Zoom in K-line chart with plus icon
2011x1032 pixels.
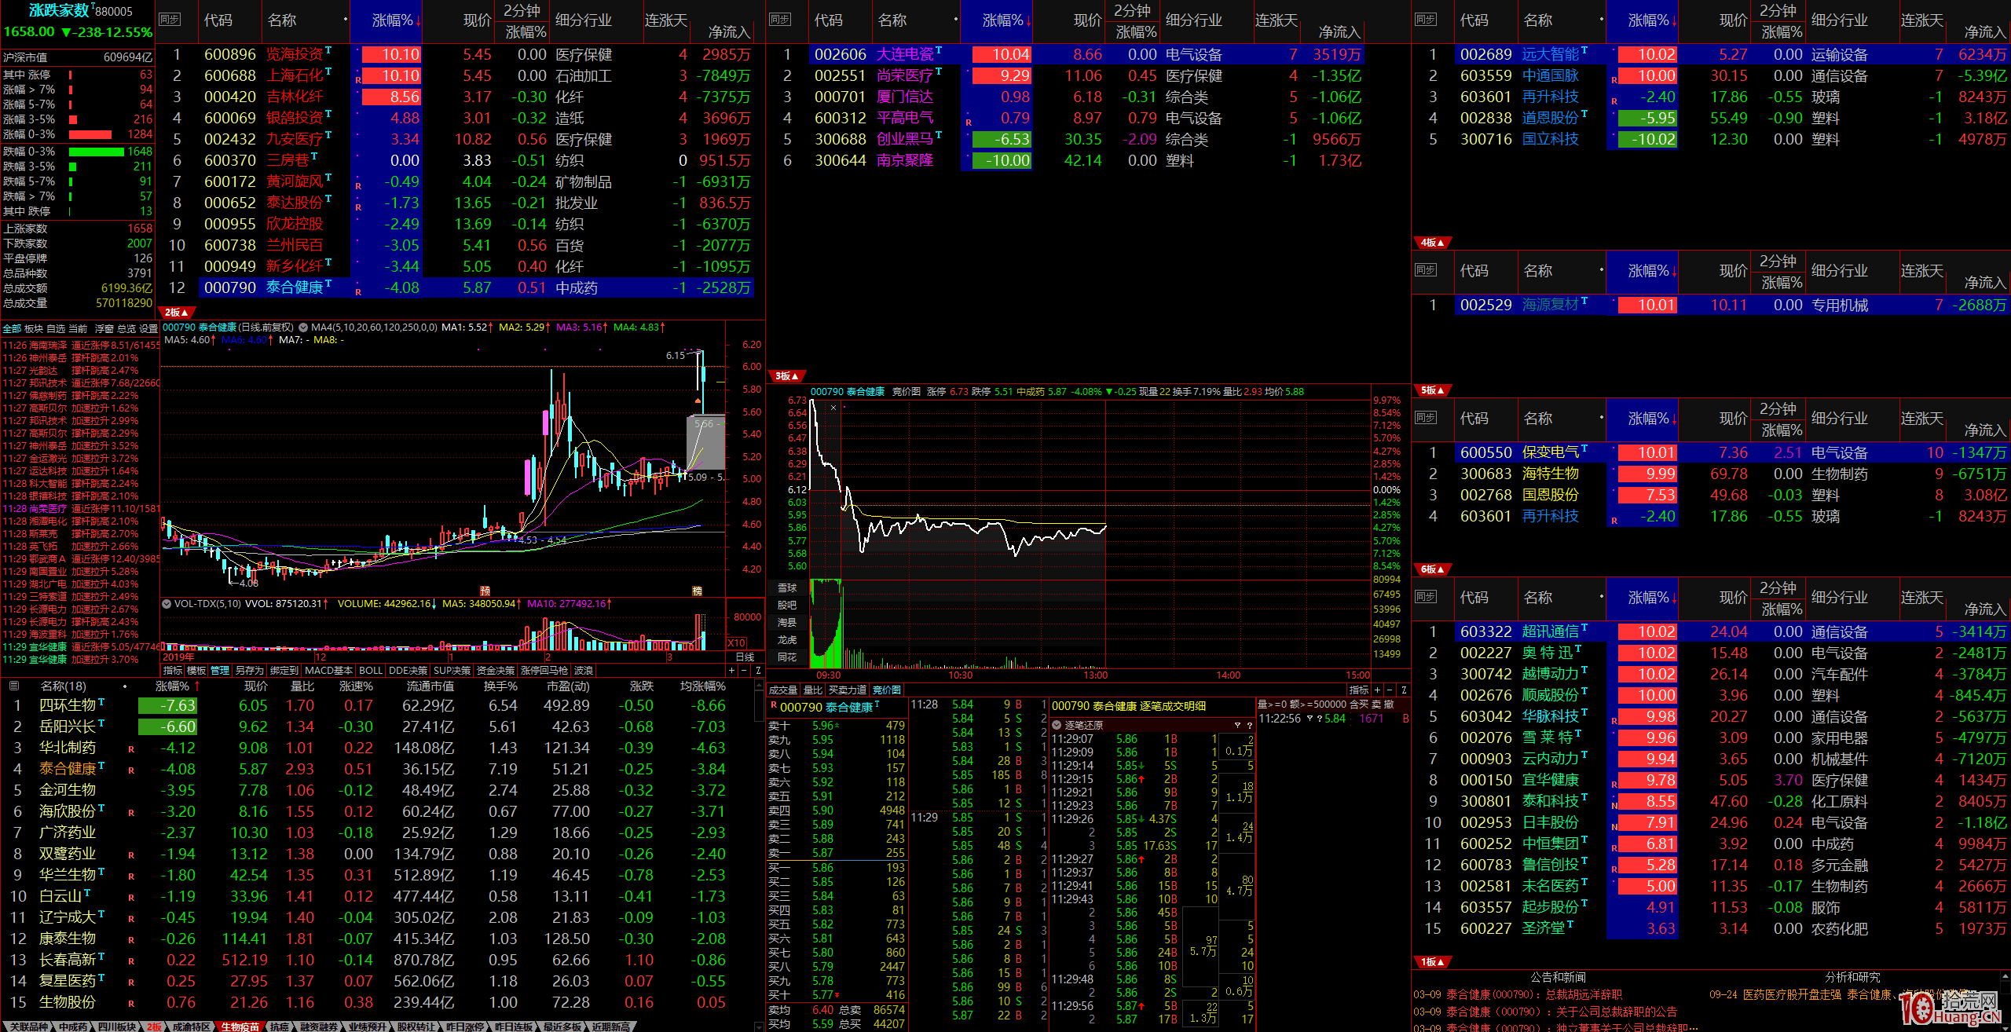[731, 670]
